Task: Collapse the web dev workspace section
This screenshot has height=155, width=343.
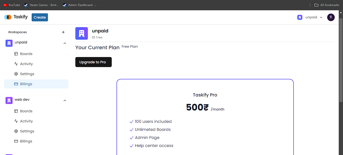Action: [x=65, y=100]
